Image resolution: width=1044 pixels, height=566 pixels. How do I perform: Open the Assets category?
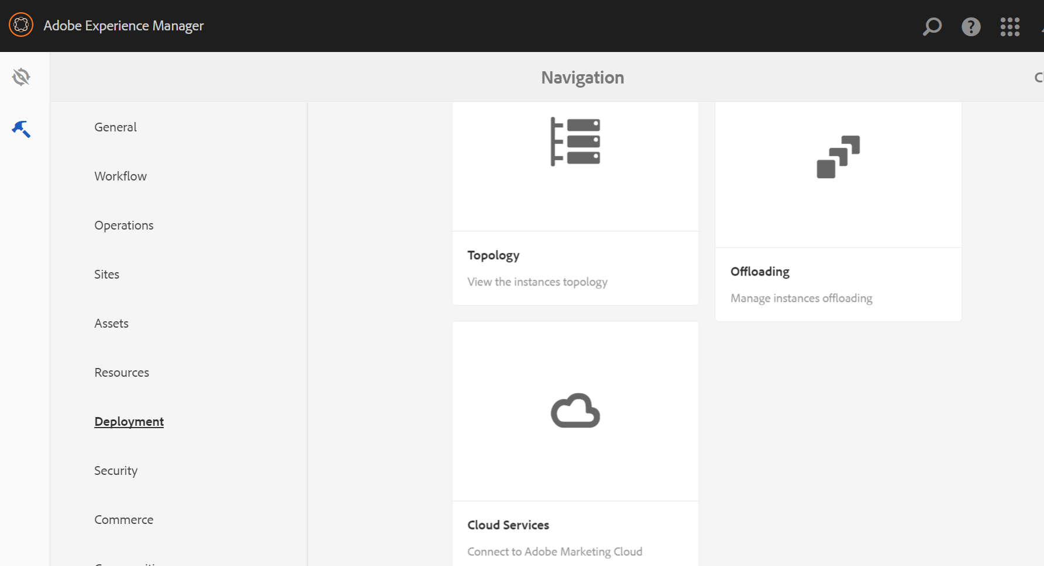(x=111, y=324)
